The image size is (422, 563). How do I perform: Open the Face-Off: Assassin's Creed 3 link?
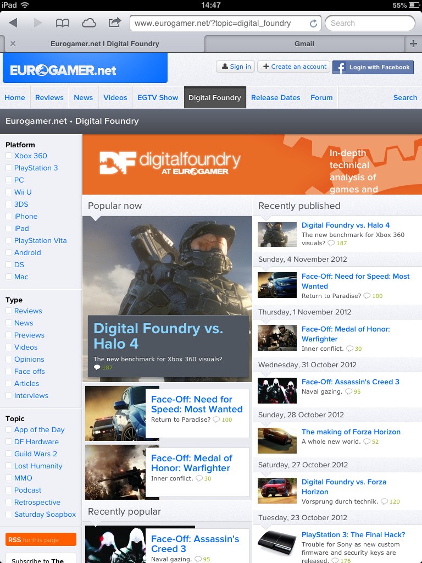click(350, 382)
